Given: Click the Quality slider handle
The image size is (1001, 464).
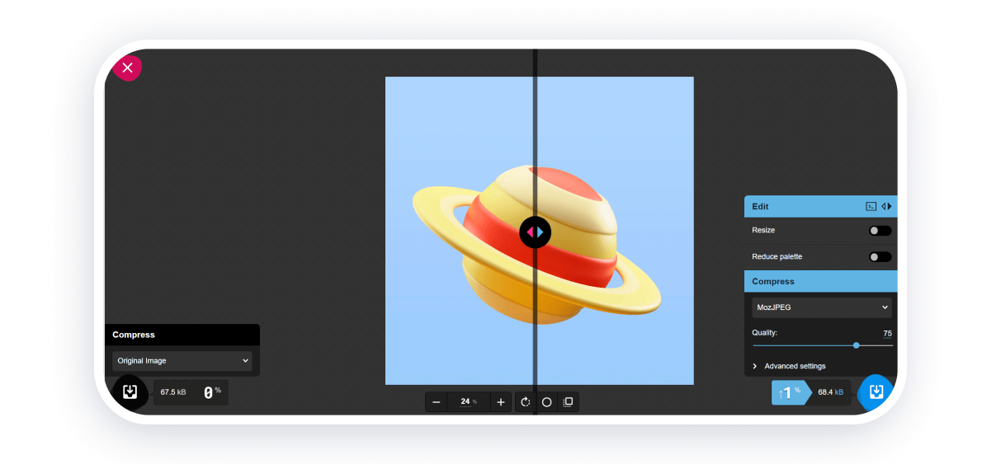Looking at the screenshot, I should pyautogui.click(x=856, y=345).
